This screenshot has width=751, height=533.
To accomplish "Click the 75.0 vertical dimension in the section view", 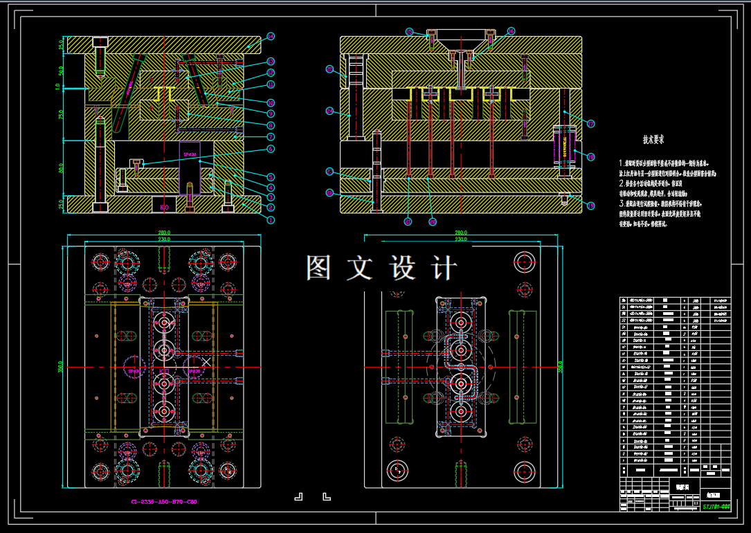I will click(62, 114).
